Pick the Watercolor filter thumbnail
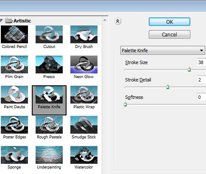 click(84, 155)
